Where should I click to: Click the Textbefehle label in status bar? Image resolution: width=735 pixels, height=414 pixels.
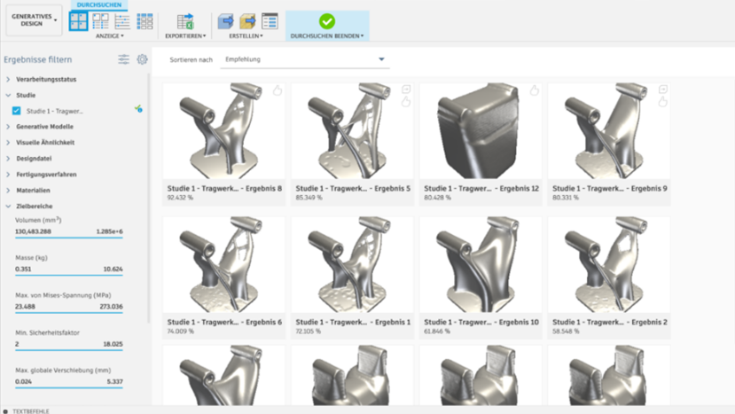tap(31, 411)
